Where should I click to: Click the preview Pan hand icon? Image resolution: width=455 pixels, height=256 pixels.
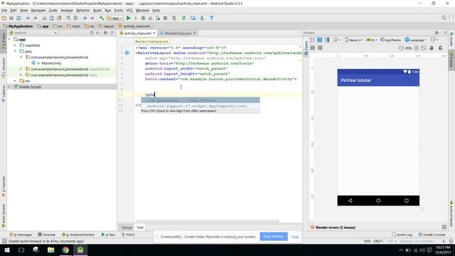point(432,48)
